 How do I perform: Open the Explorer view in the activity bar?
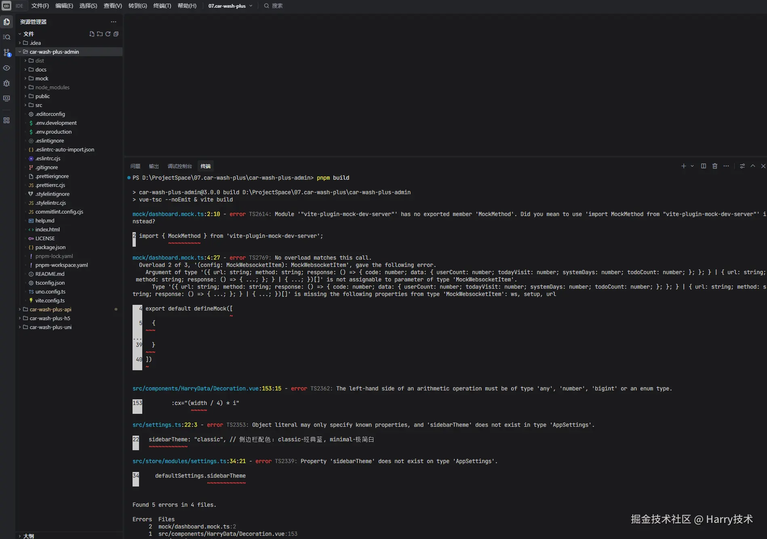(x=6, y=22)
